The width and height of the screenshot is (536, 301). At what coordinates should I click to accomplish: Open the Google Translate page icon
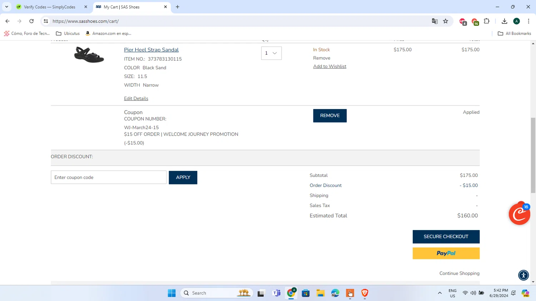click(x=435, y=21)
